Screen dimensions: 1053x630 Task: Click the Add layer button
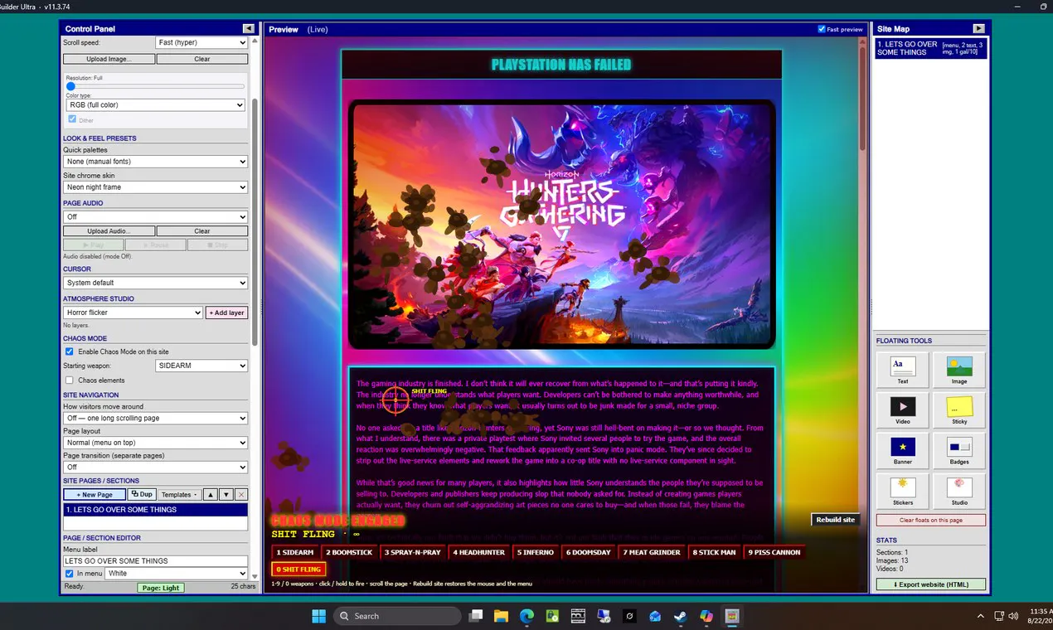(227, 313)
